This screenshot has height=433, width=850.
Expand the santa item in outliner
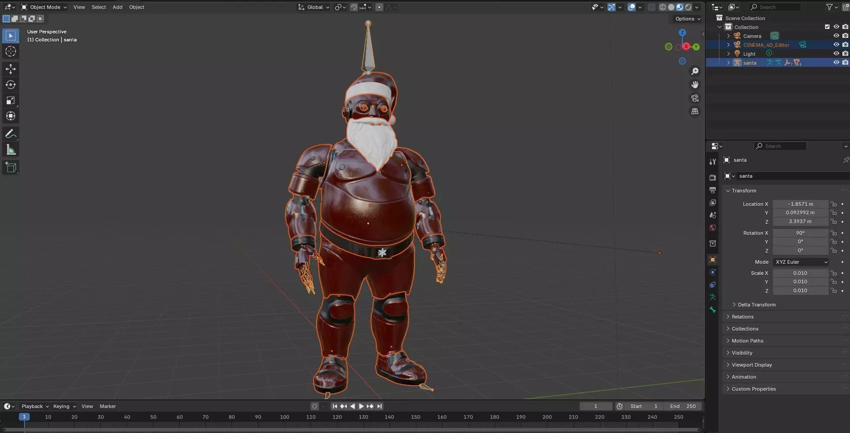point(728,63)
